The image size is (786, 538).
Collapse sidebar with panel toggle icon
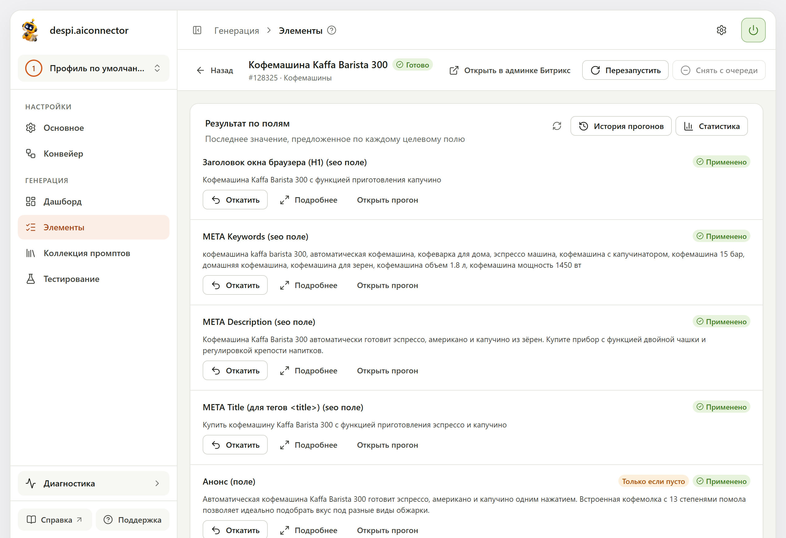[x=197, y=30]
